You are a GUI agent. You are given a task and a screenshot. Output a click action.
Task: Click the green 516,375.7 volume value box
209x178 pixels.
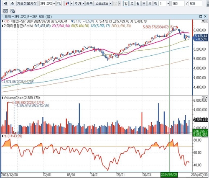[x=200, y=132]
